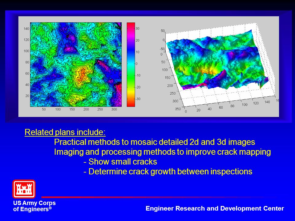
Task: Click the contour plot x-axis label '300'
Action: click(x=114, y=109)
